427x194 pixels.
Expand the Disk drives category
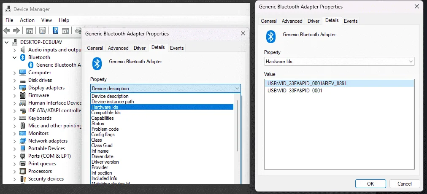14,80
